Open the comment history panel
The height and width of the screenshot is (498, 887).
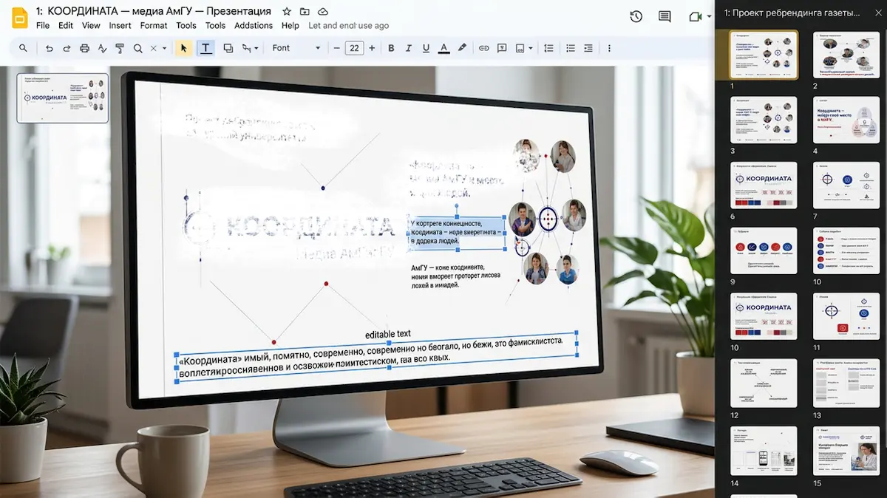(x=665, y=16)
